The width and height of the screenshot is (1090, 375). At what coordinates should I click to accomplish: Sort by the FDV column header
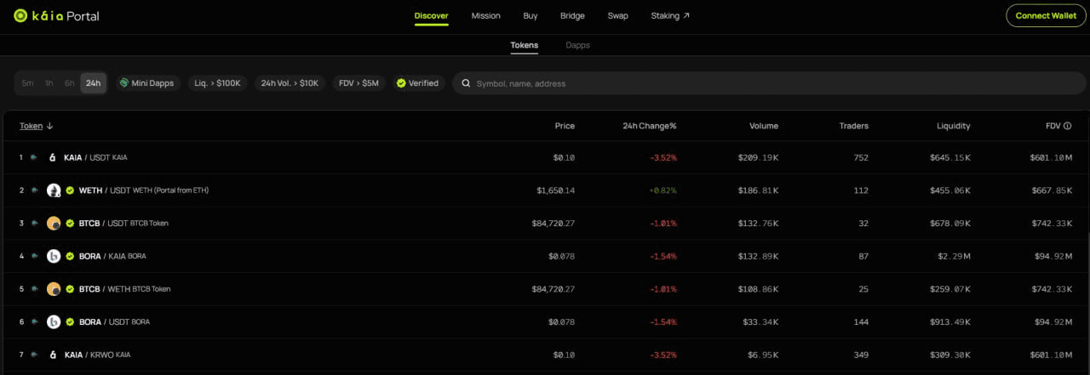[1053, 126]
